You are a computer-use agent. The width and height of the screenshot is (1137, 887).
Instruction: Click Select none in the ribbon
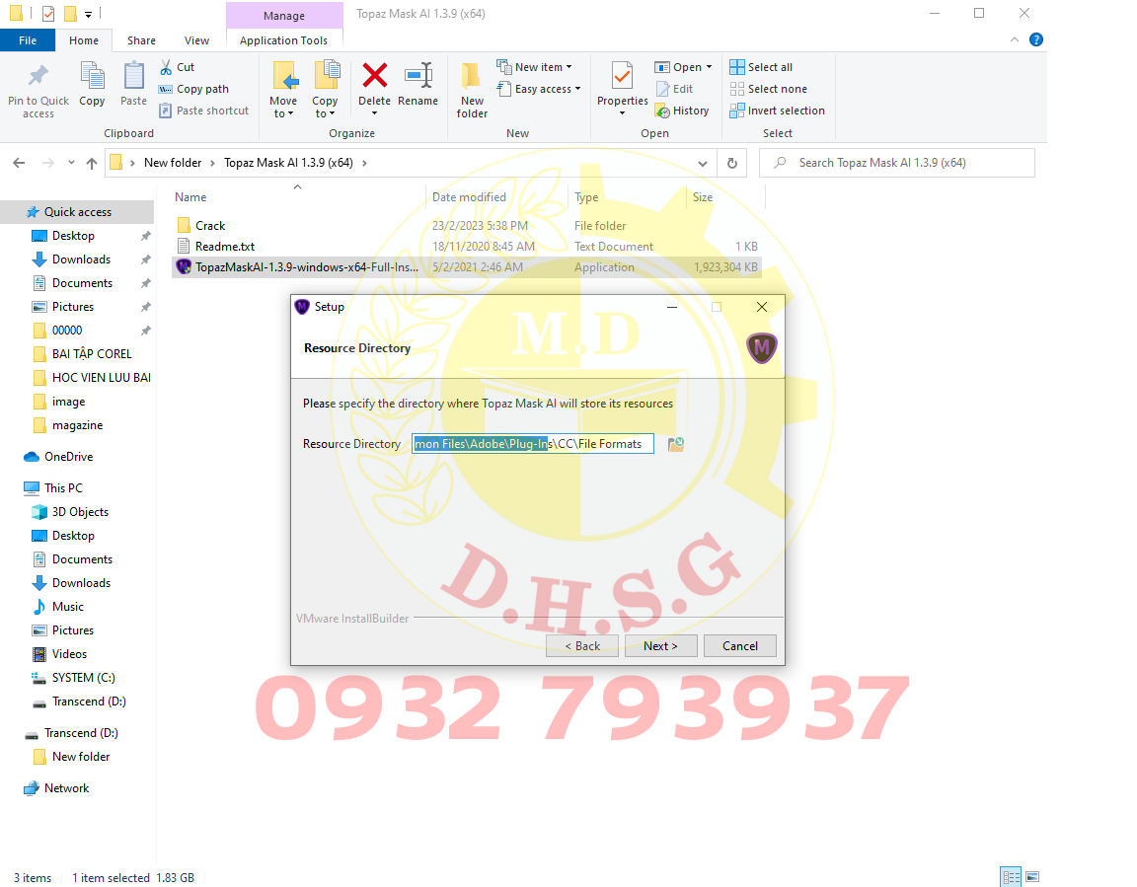point(769,89)
